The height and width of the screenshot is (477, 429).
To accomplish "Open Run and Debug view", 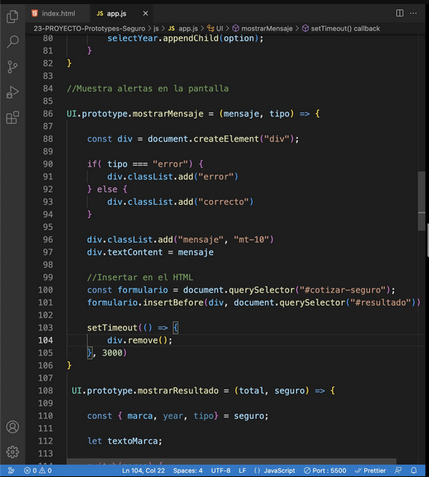I will (x=12, y=92).
